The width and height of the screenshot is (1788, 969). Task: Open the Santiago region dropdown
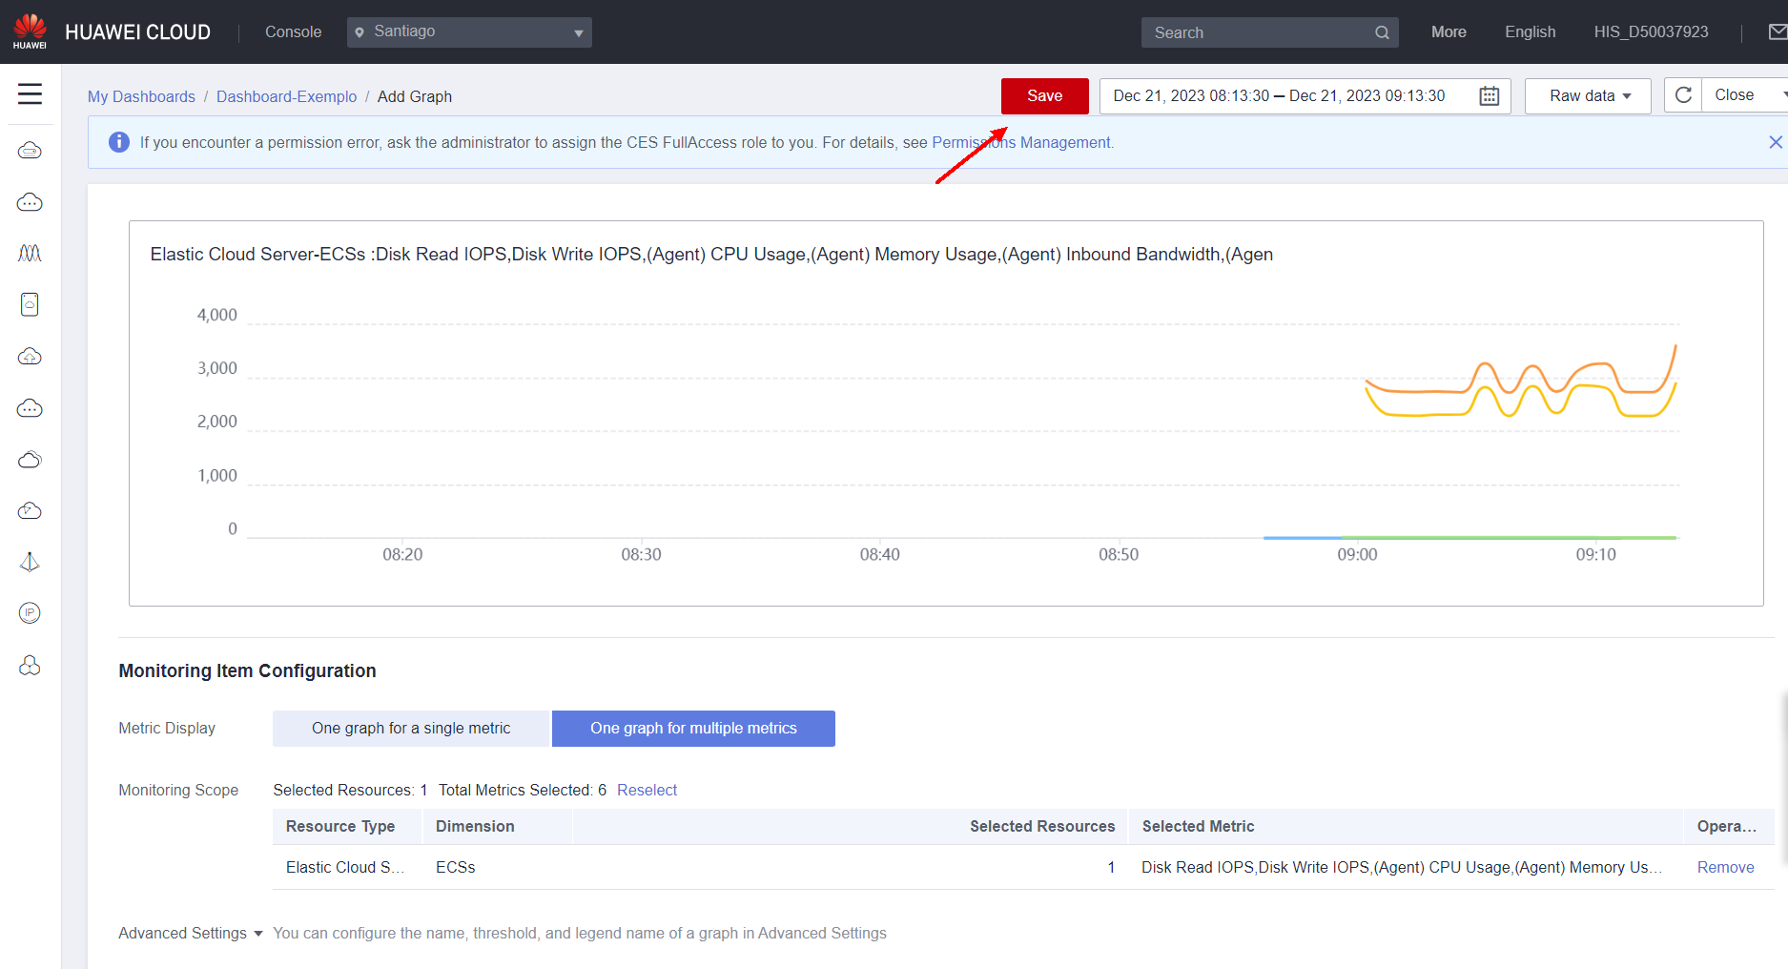pos(469,32)
